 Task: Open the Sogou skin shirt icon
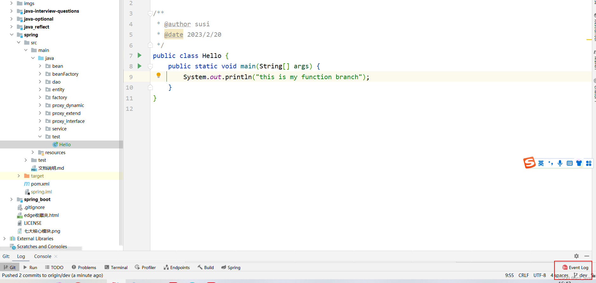pos(579,163)
